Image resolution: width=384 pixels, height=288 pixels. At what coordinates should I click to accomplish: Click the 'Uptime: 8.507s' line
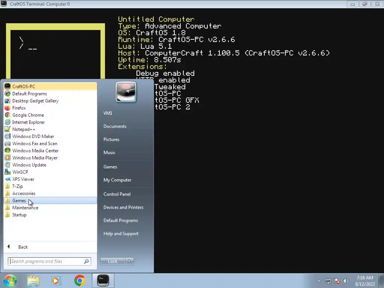[x=149, y=60]
